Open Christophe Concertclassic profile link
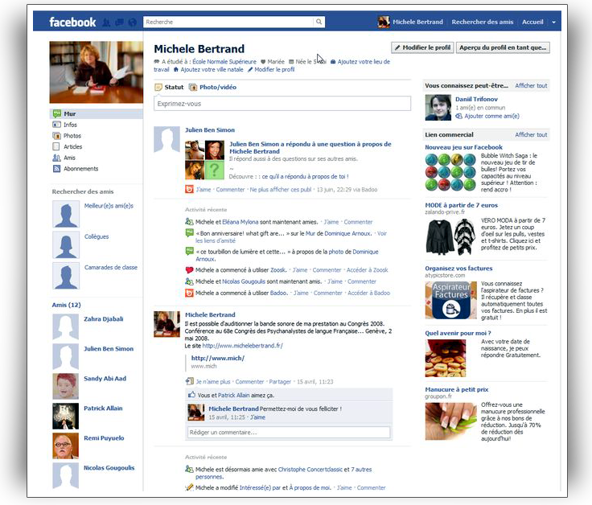Image resolution: width=592 pixels, height=505 pixels. pyautogui.click(x=310, y=470)
